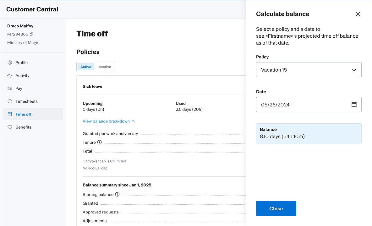Viewport: 372px width, 226px height.
Task: Open Profile in the sidebar
Action: (x=33, y=62)
